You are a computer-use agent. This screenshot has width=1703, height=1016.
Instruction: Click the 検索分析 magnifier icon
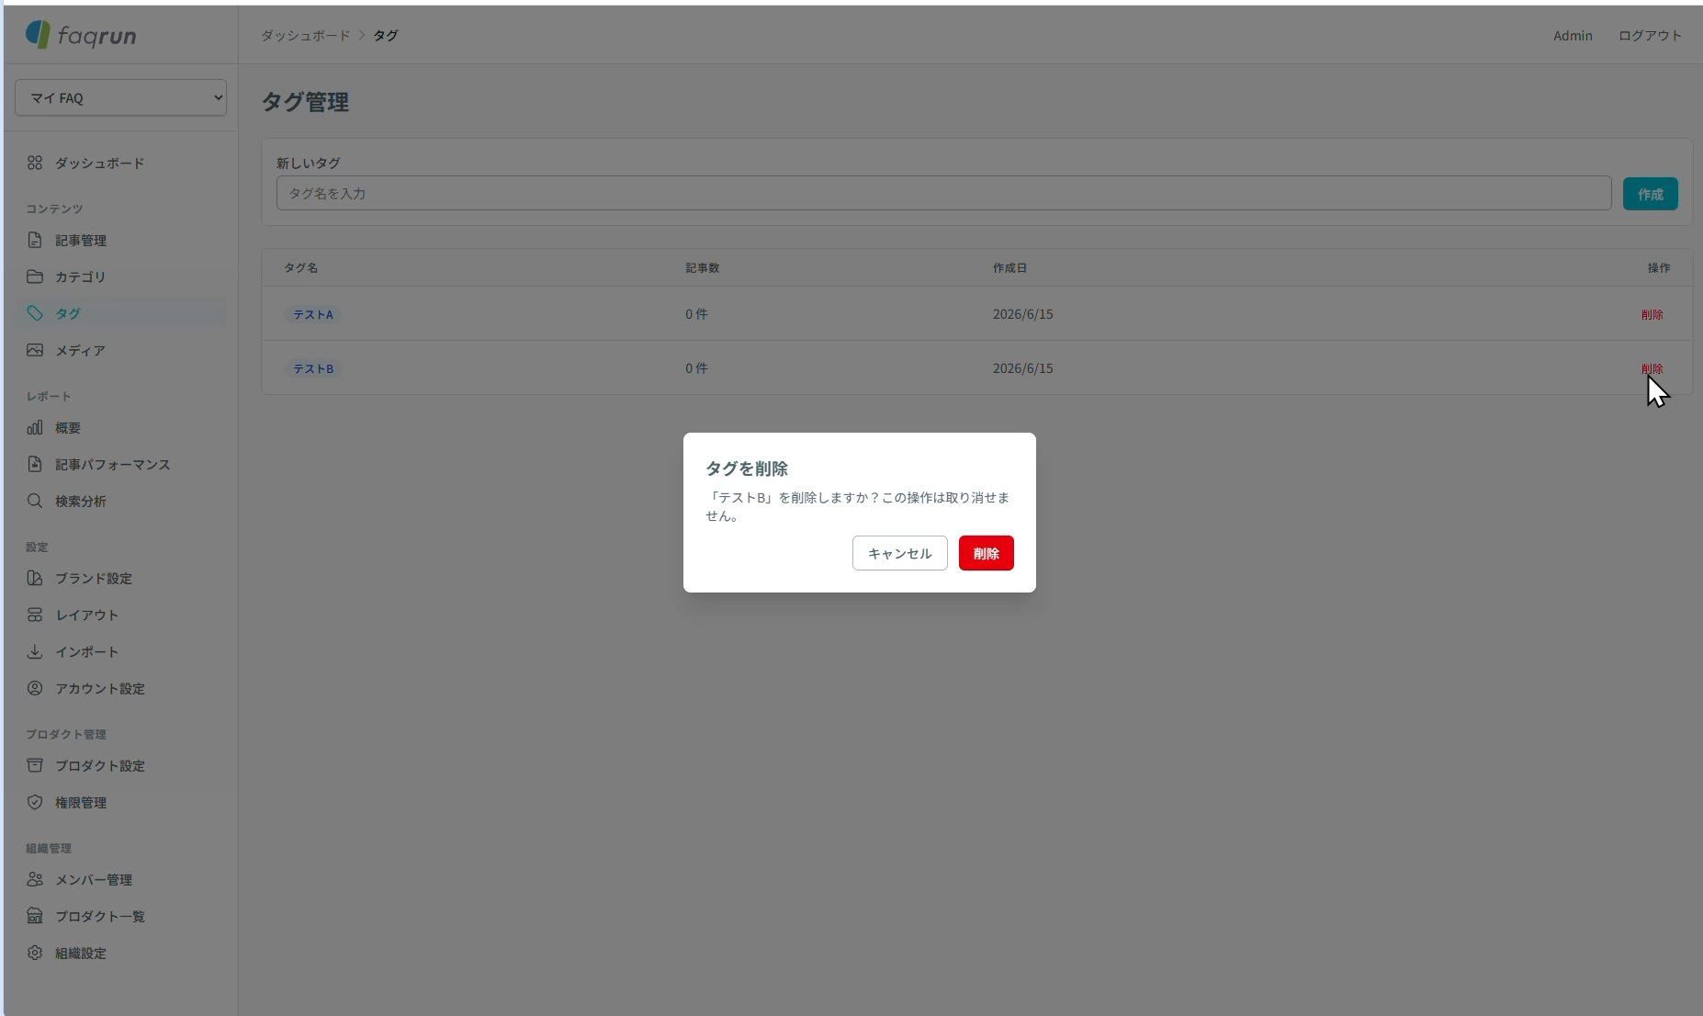click(35, 501)
